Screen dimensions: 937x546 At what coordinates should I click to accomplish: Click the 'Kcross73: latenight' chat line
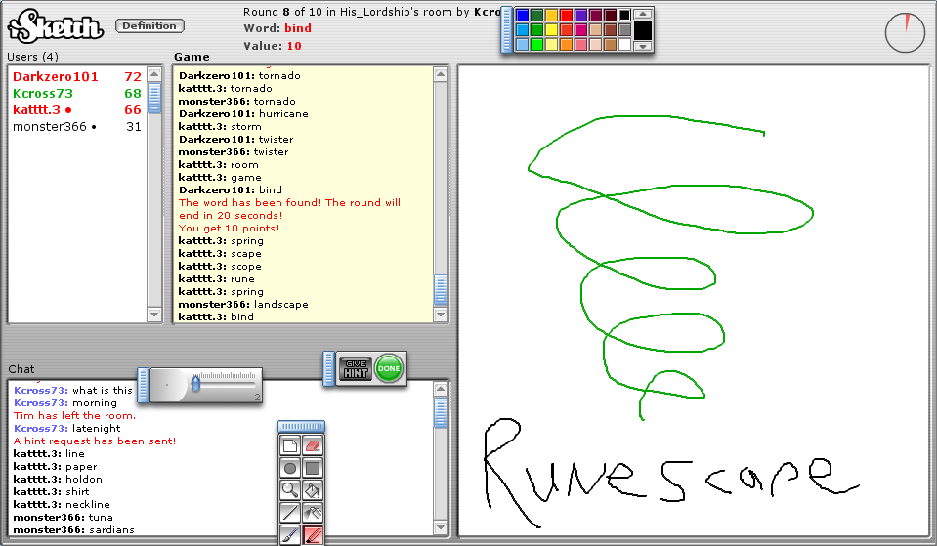[x=66, y=429]
